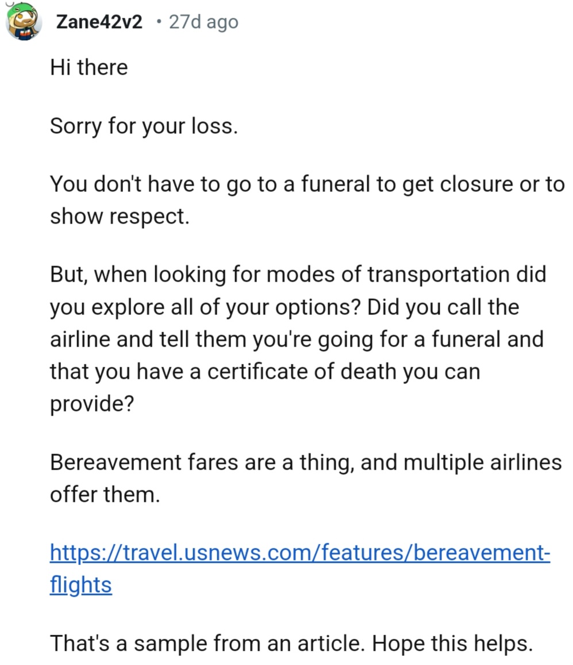This screenshot has width=573, height=665.
Task: Click the "27d ago" comment timestamp
Action: click(203, 22)
